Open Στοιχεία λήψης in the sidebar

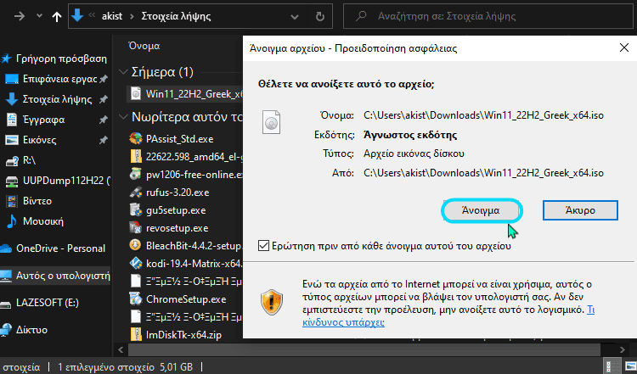point(56,99)
